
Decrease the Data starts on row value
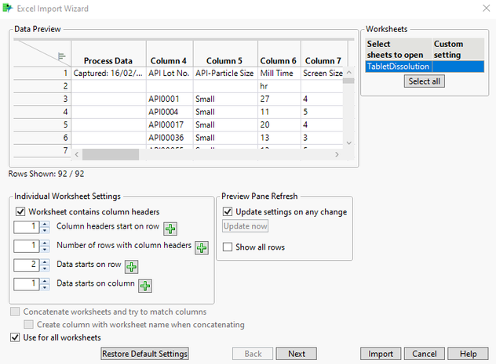pos(44,268)
